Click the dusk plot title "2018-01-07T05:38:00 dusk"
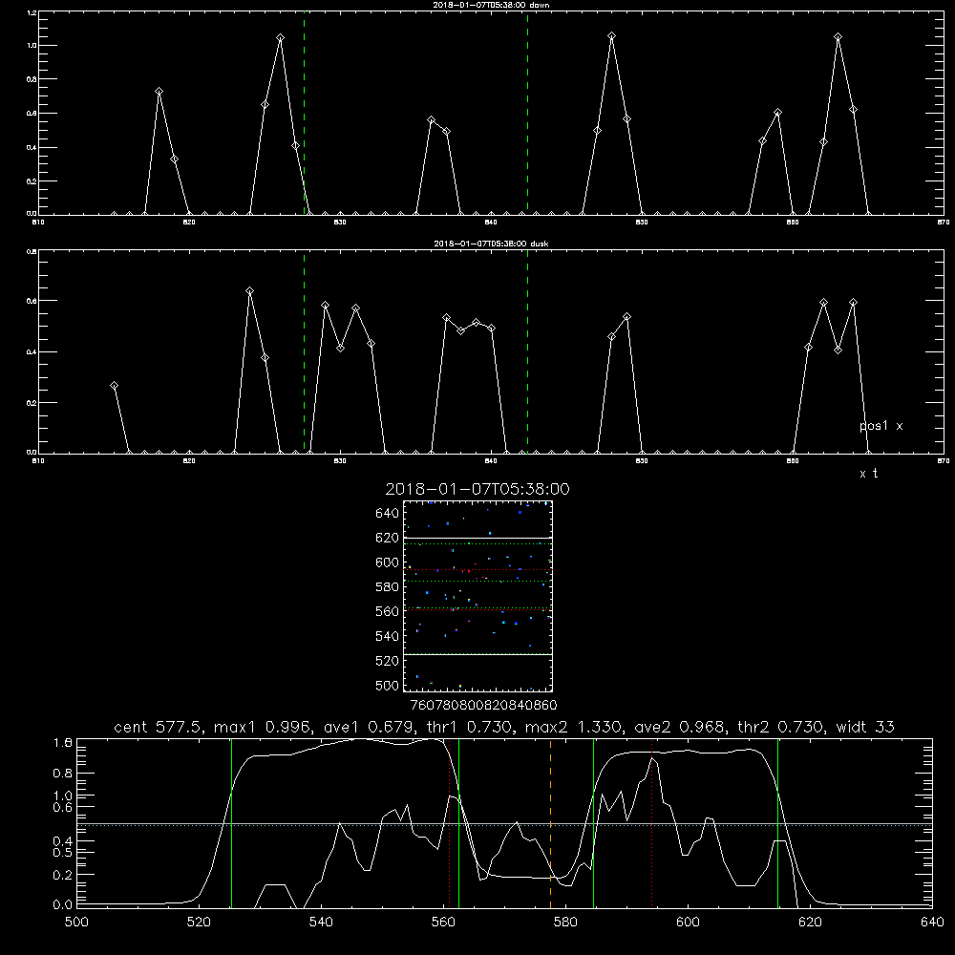Screen dimensions: 955x955 [x=491, y=244]
